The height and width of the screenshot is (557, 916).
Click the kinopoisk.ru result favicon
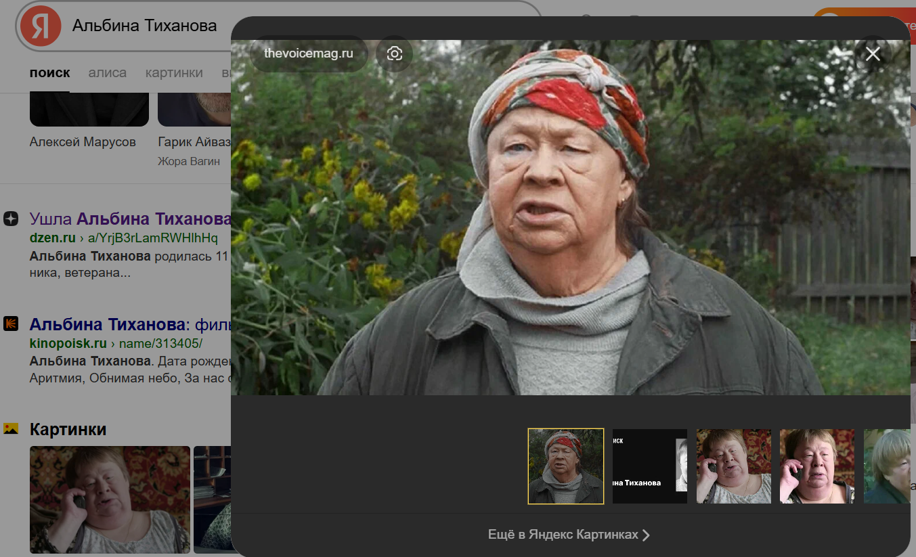click(x=11, y=324)
